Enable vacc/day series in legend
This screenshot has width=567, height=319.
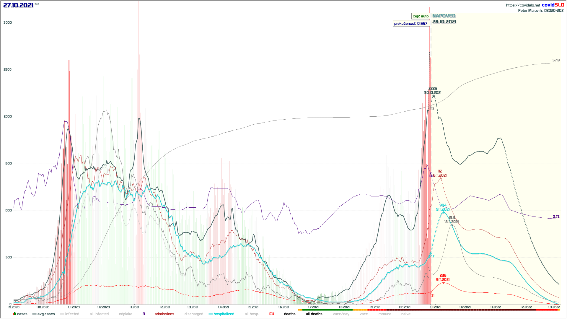click(x=341, y=314)
